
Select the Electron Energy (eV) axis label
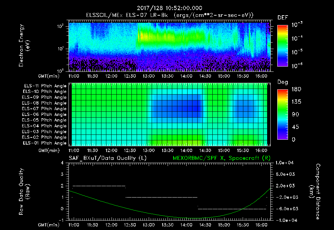[24, 45]
